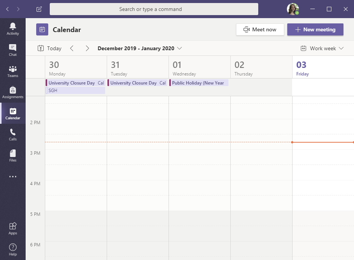Open the Apps store icon
This screenshot has height=260, width=354.
[x=13, y=228]
